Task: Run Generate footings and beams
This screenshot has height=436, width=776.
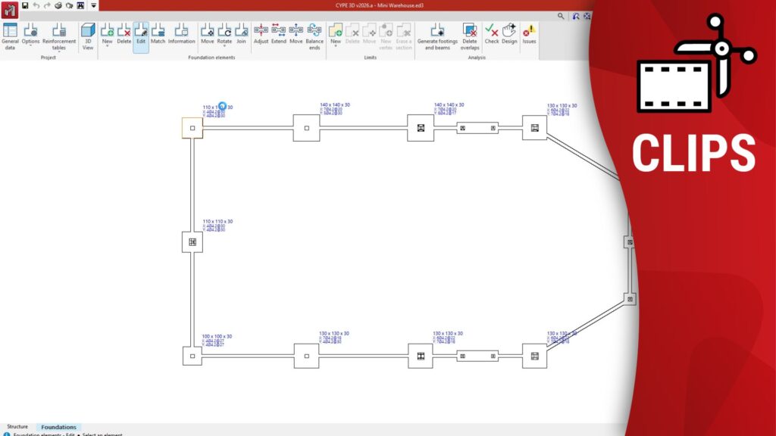Action: (x=437, y=35)
